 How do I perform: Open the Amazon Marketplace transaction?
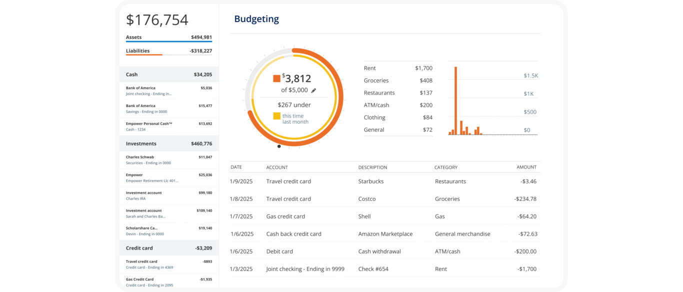click(x=384, y=234)
